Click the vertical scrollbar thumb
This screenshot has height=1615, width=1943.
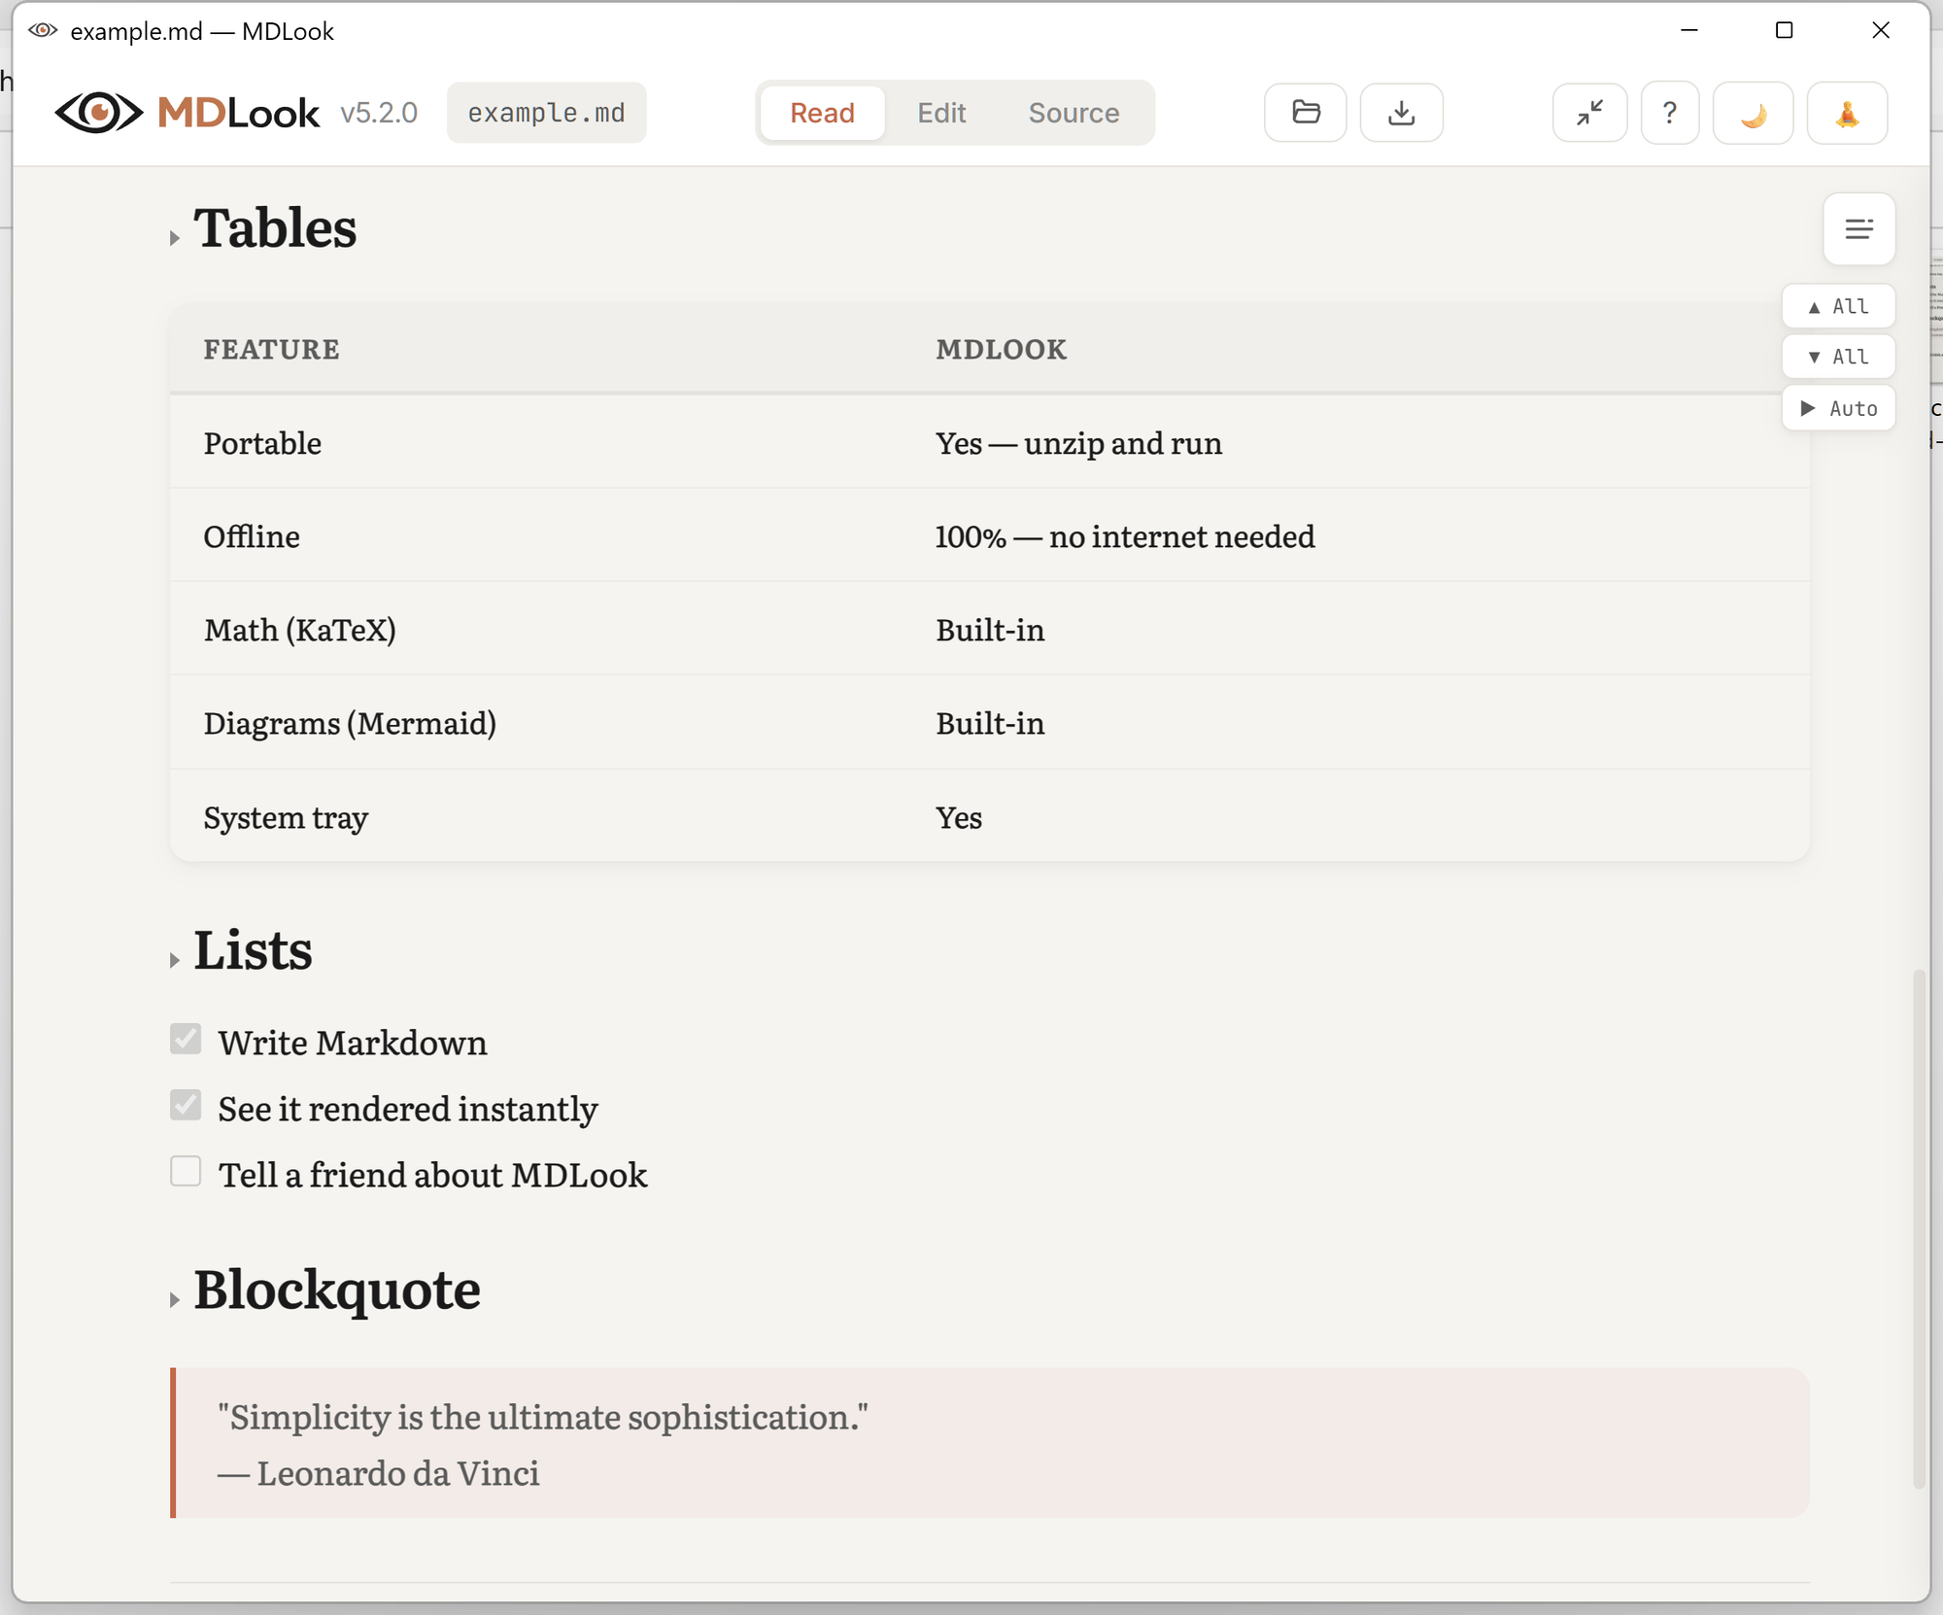click(x=1918, y=1228)
